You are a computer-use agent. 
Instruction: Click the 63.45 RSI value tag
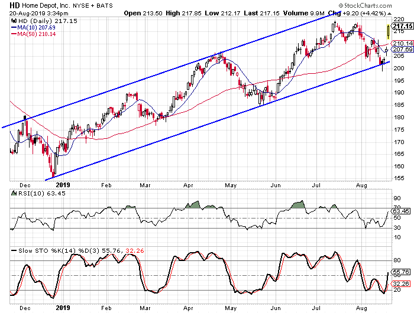point(402,210)
